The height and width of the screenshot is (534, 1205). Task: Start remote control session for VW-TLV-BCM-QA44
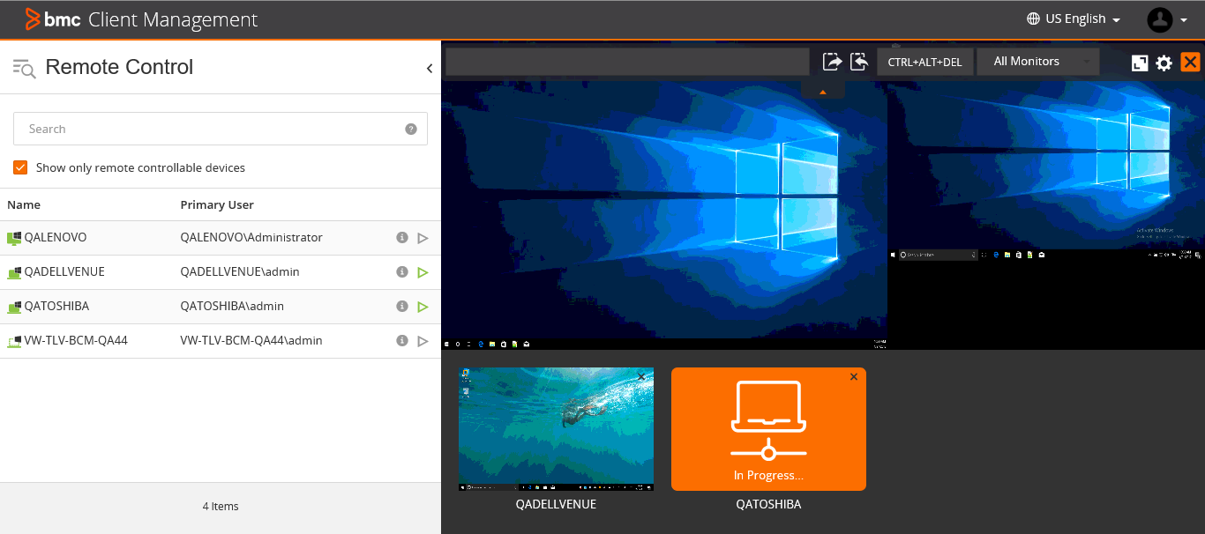coord(422,340)
